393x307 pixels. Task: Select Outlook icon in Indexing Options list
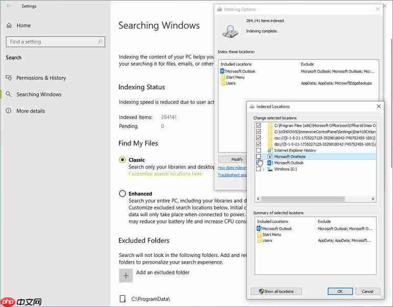click(223, 71)
